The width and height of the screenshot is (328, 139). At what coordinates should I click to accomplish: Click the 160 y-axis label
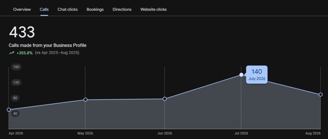(x=16, y=67)
